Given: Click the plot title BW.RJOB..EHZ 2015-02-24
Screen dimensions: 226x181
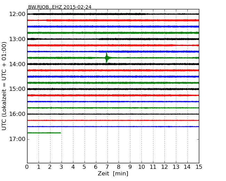Looking at the screenshot, I should [x=60, y=7].
